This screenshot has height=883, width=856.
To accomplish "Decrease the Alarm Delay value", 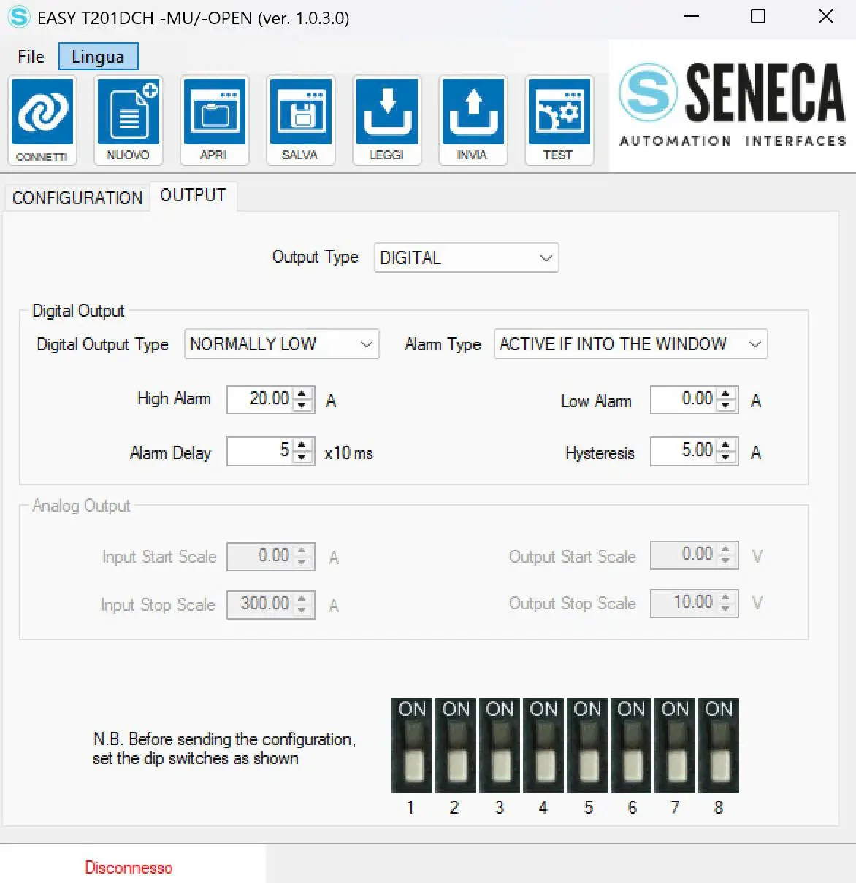I will pyautogui.click(x=302, y=457).
